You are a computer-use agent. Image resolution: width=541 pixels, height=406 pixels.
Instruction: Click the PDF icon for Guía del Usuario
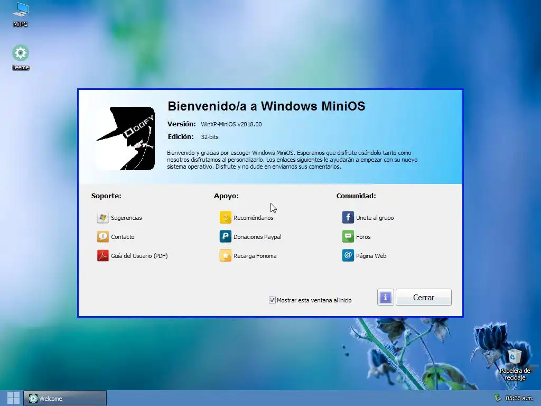[103, 256]
